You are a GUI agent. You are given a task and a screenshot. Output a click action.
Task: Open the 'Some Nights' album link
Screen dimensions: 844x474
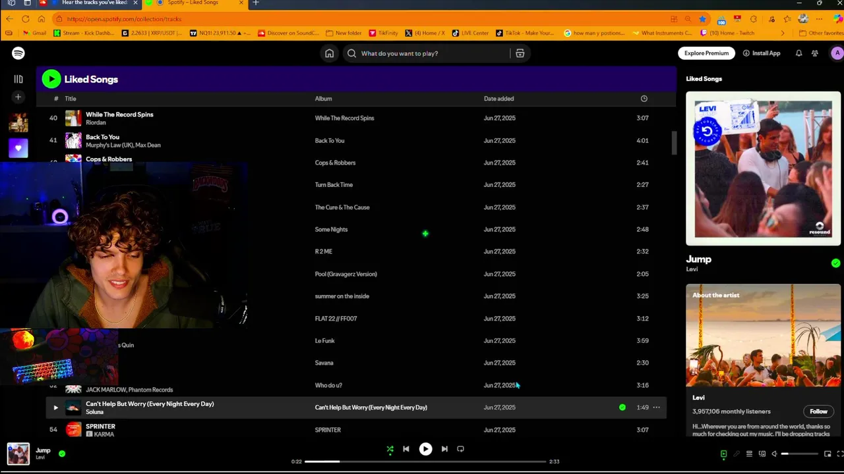[x=331, y=230]
